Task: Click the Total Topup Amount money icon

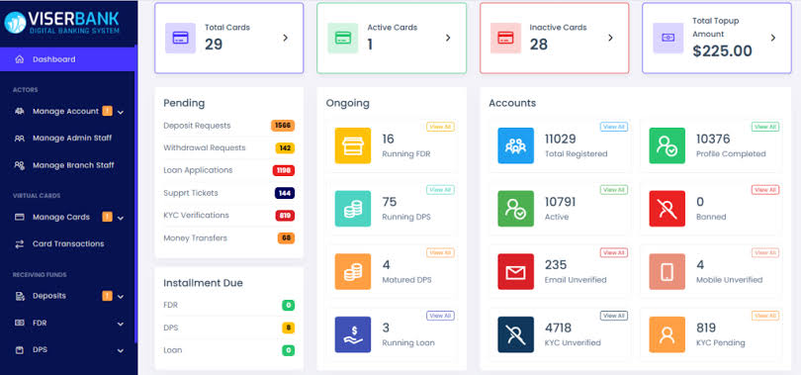Action: (668, 38)
